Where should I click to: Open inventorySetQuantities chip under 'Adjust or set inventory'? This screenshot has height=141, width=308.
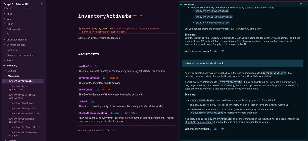(x=212, y=11)
